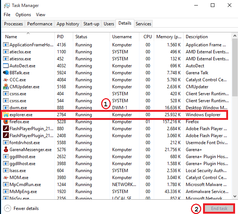Click the scrollbar up arrow
238x214 pixels.
235,36
